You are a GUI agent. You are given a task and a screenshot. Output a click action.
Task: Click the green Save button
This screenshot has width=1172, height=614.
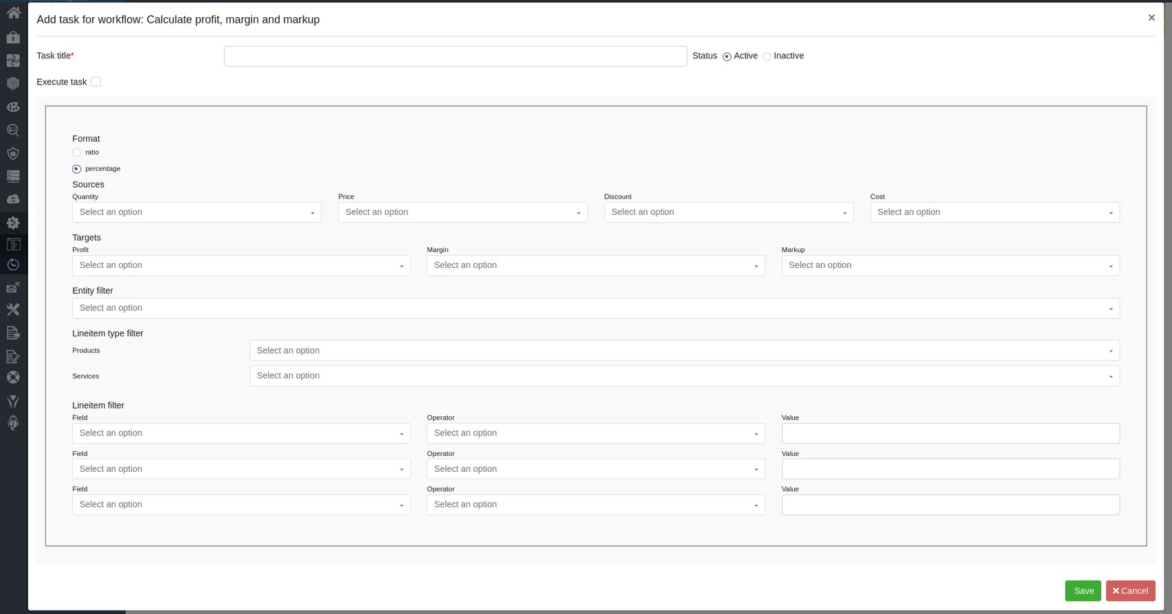click(x=1083, y=591)
